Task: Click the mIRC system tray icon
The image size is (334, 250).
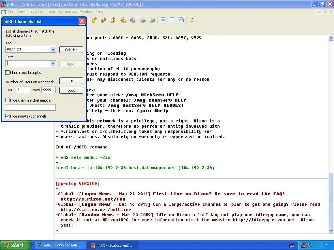Action: click(x=304, y=245)
